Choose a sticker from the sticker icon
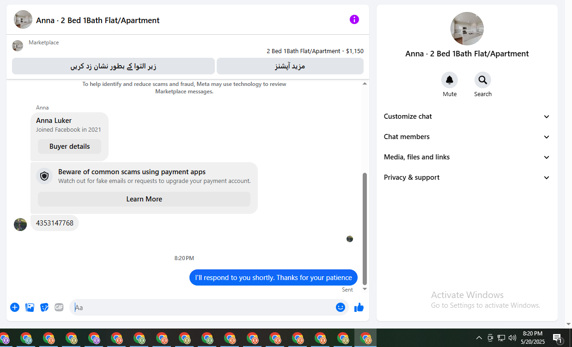This screenshot has width=572, height=347. [x=44, y=307]
